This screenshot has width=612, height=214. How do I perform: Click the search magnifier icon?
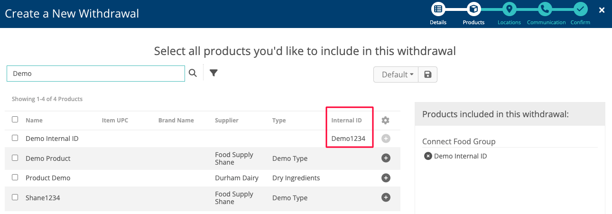click(193, 73)
